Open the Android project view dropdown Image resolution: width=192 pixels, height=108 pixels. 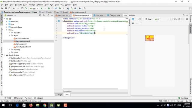pos(10,15)
